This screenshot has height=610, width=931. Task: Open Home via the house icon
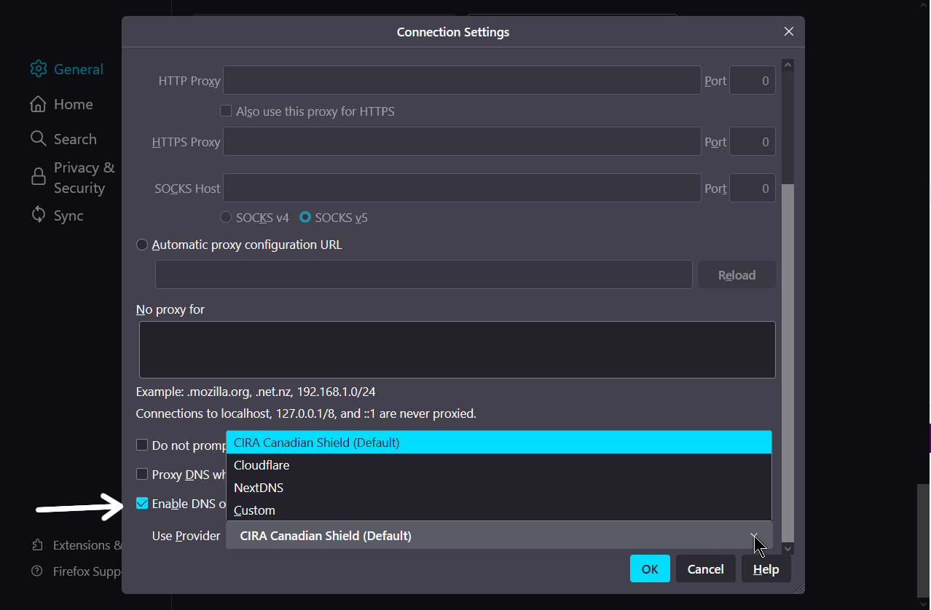[x=38, y=104]
